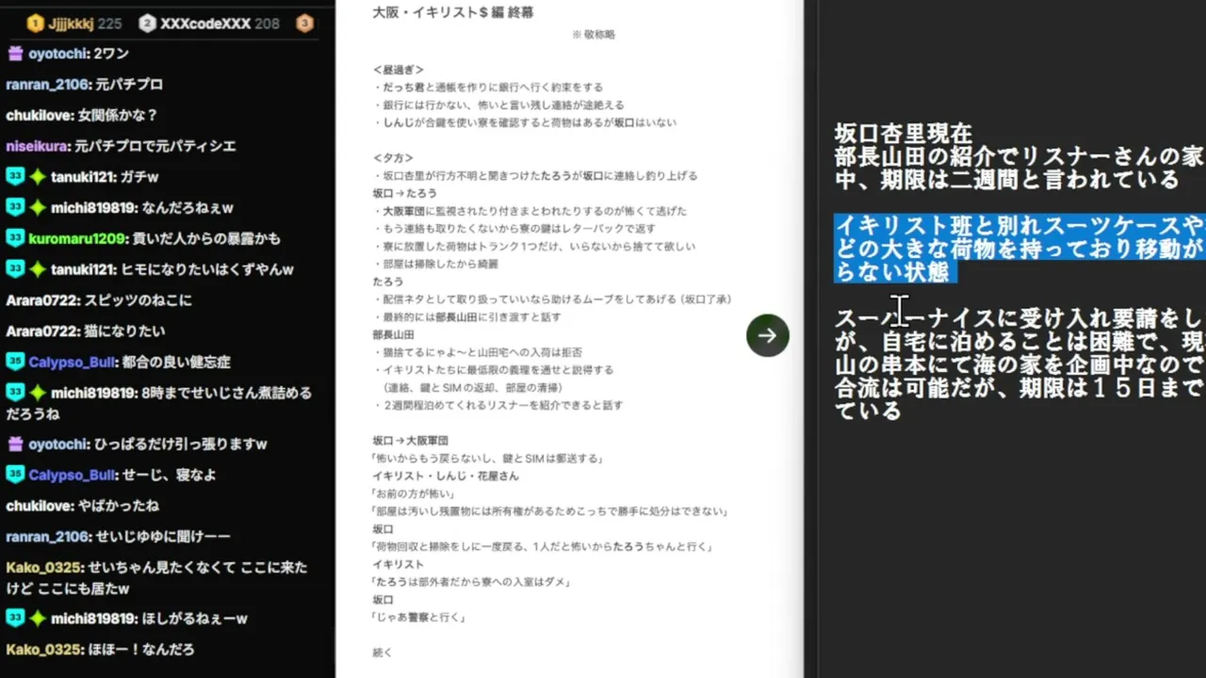Click the silver rank 2 badge beside XXXcodeXXX

pos(147,24)
